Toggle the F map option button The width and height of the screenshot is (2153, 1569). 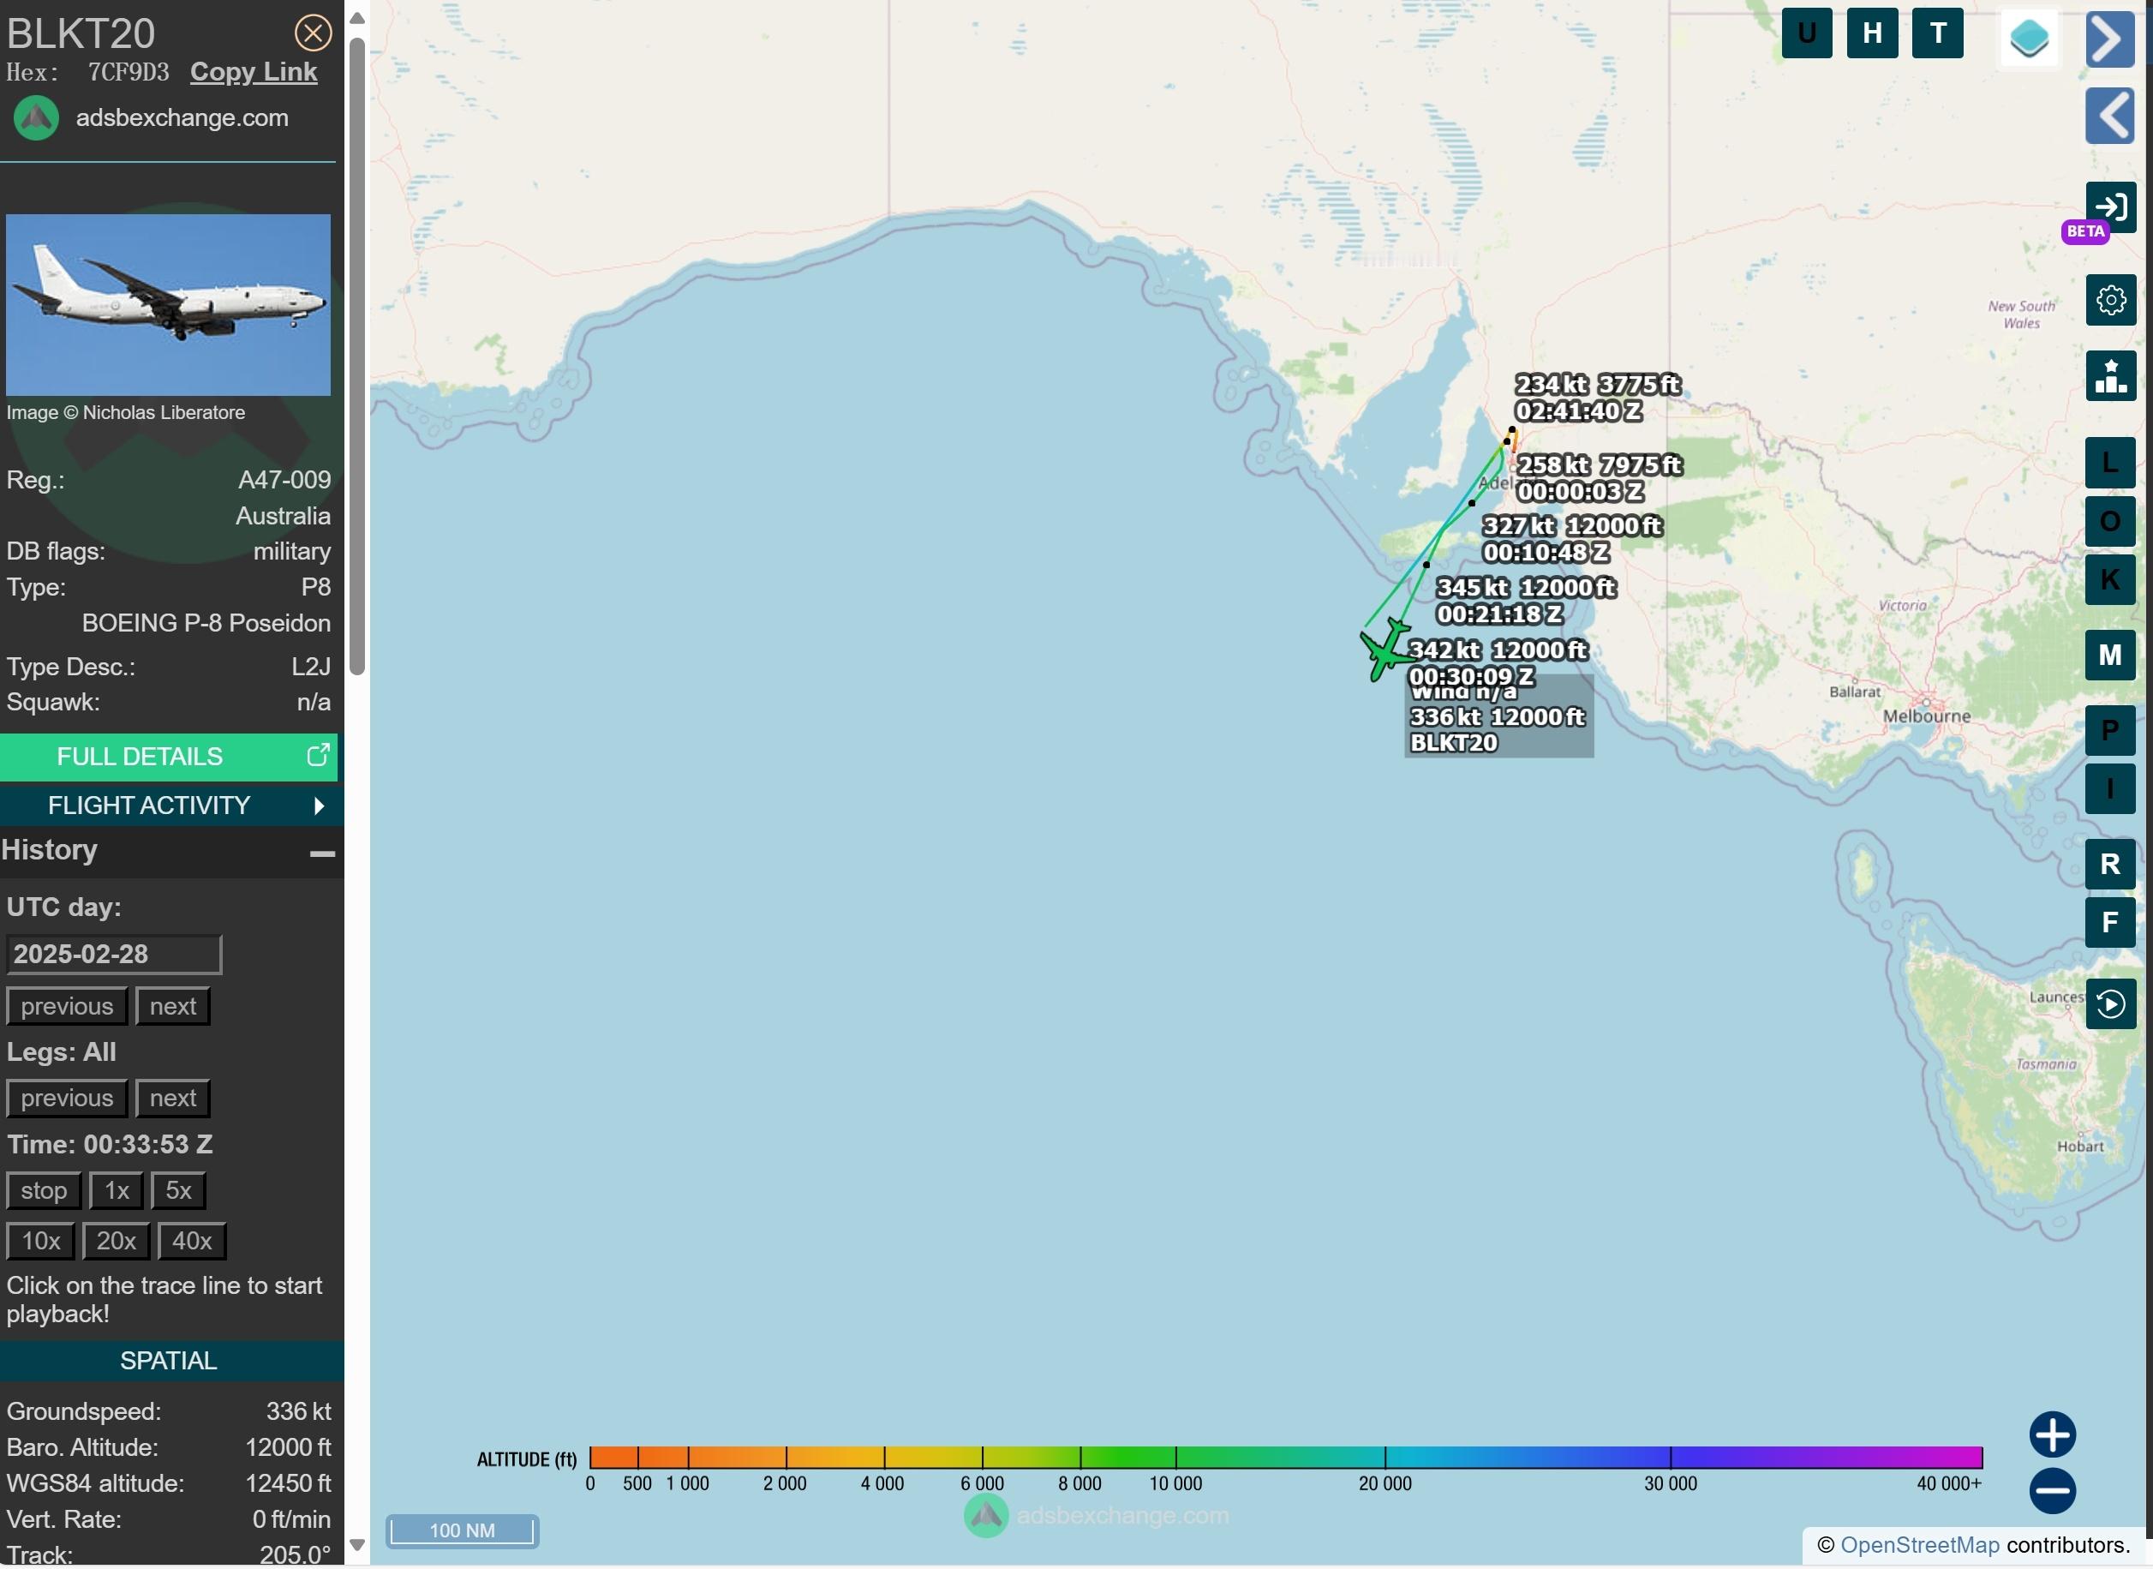tap(2110, 922)
